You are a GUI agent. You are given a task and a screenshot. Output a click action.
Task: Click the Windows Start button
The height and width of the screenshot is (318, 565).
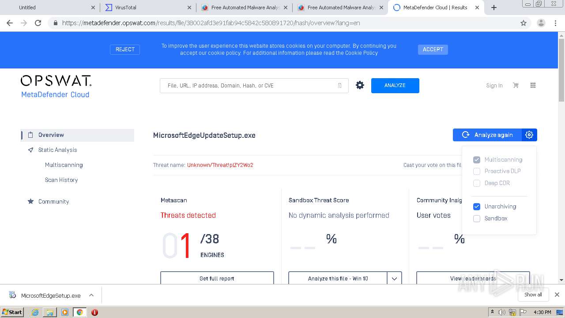point(12,312)
